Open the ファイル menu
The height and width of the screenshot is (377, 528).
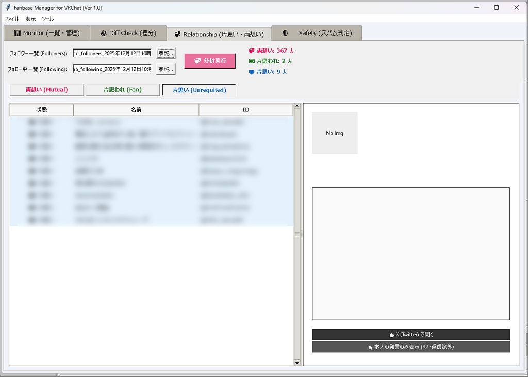coord(11,19)
